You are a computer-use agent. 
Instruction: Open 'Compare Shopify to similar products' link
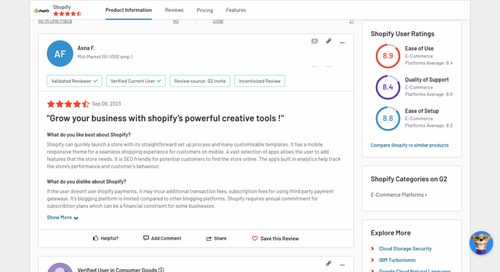pyautogui.click(x=410, y=145)
